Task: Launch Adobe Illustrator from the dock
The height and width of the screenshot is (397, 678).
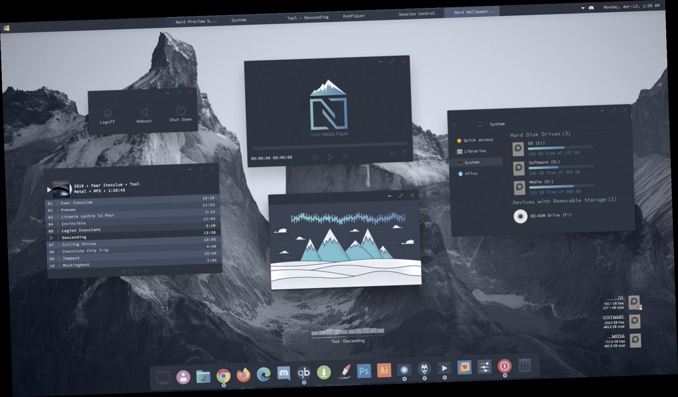Action: click(384, 371)
